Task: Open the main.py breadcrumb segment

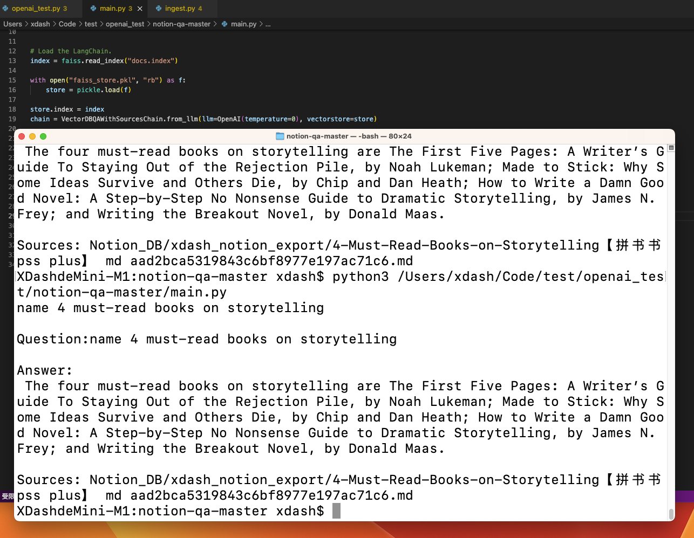Action: (244, 24)
